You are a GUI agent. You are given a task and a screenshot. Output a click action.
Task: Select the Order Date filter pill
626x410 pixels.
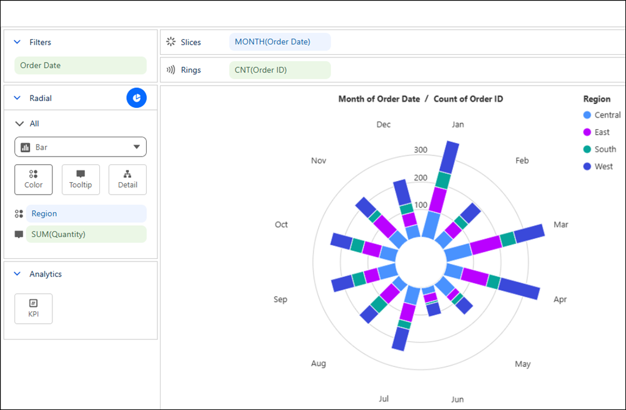click(x=81, y=66)
